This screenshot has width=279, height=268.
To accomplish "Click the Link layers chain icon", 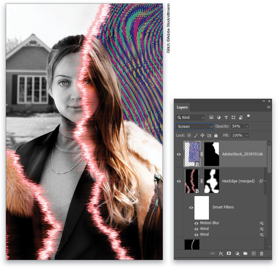I will tap(213, 254).
